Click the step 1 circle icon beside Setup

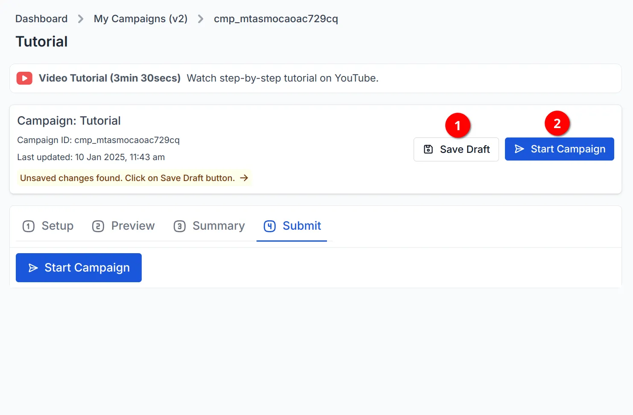pyautogui.click(x=28, y=226)
